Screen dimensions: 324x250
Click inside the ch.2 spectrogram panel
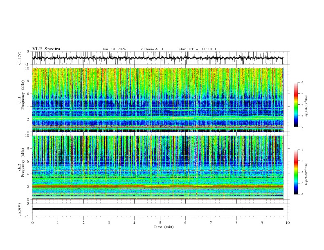pyautogui.click(x=157, y=167)
